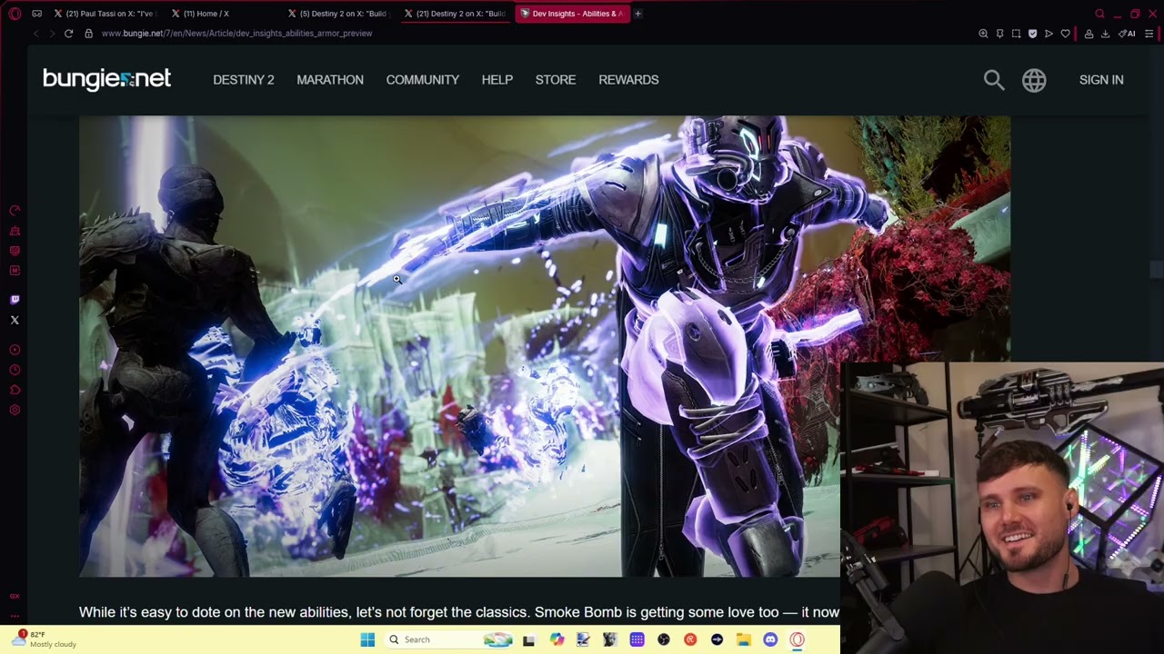Open the purple grid app on taskbar

(637, 639)
